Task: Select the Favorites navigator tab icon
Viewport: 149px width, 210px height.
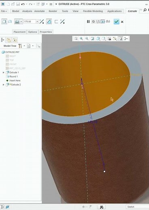Action: point(15,40)
